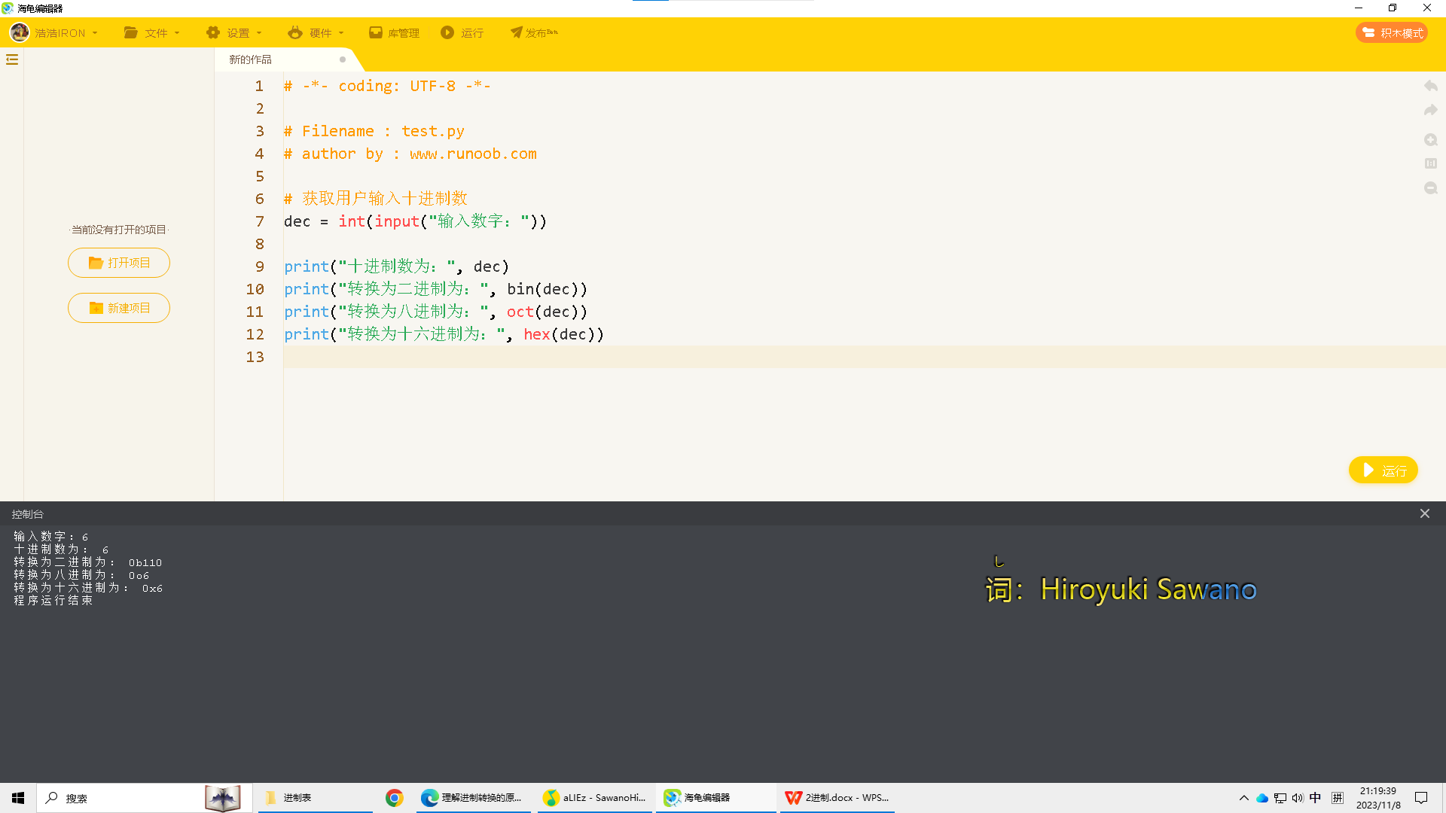This screenshot has height=813, width=1446.
Task: Zoom out with the magnifier minus icon
Action: 1430,188
